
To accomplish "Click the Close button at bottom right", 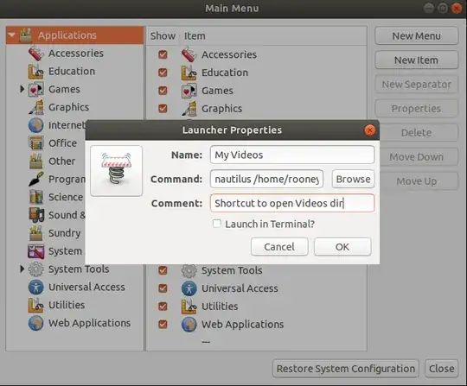I will [x=441, y=369].
